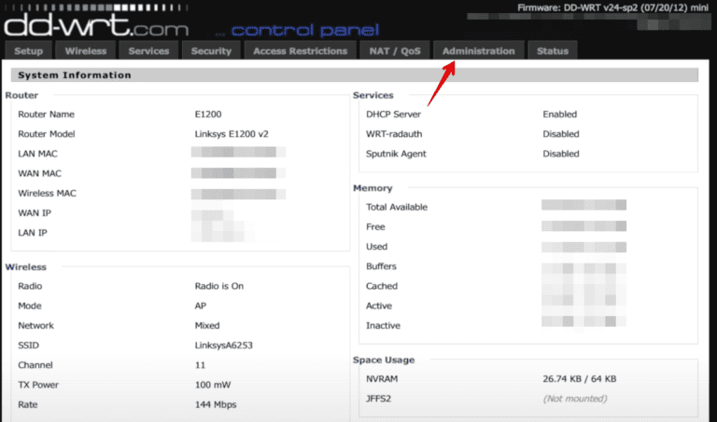Click the Used memory label

coord(376,246)
